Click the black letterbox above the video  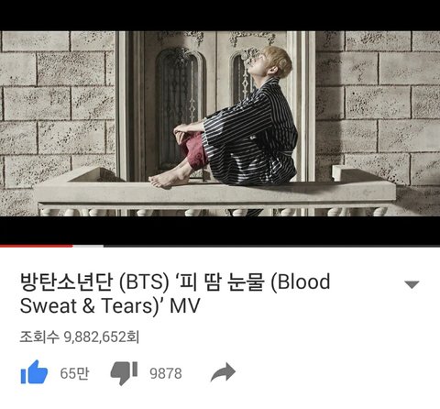pos(220,16)
